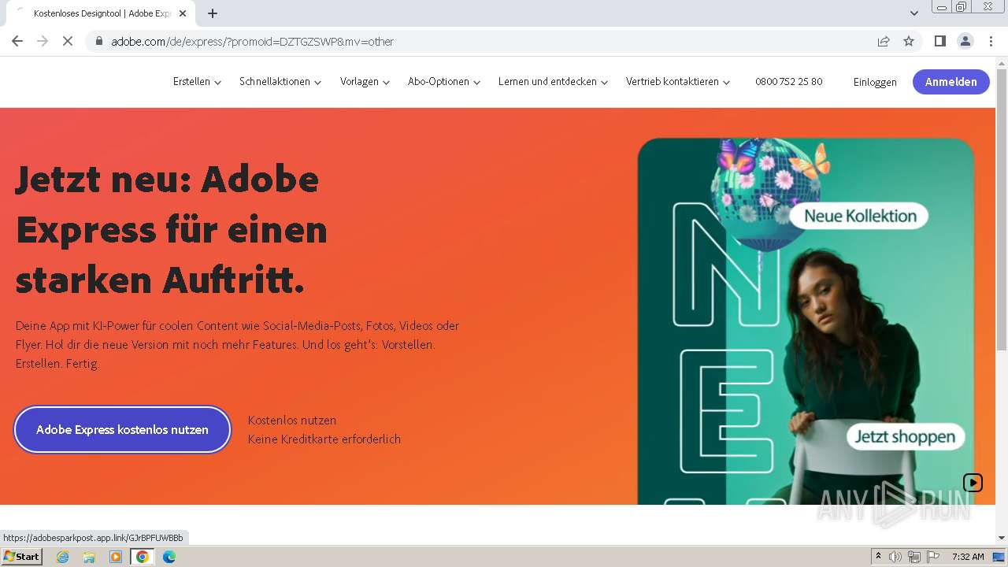The height and width of the screenshot is (567, 1008).
Task: Open a new browser tab
Action: (213, 13)
